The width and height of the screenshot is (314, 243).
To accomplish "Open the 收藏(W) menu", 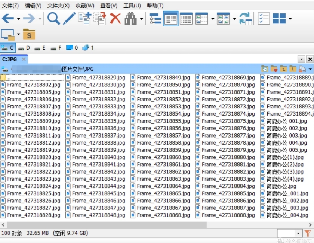I will [85, 6].
